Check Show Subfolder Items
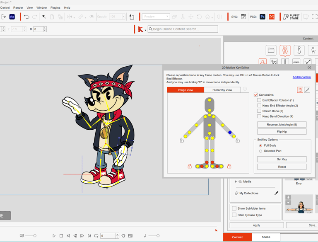The width and height of the screenshot is (318, 242). 234,208
